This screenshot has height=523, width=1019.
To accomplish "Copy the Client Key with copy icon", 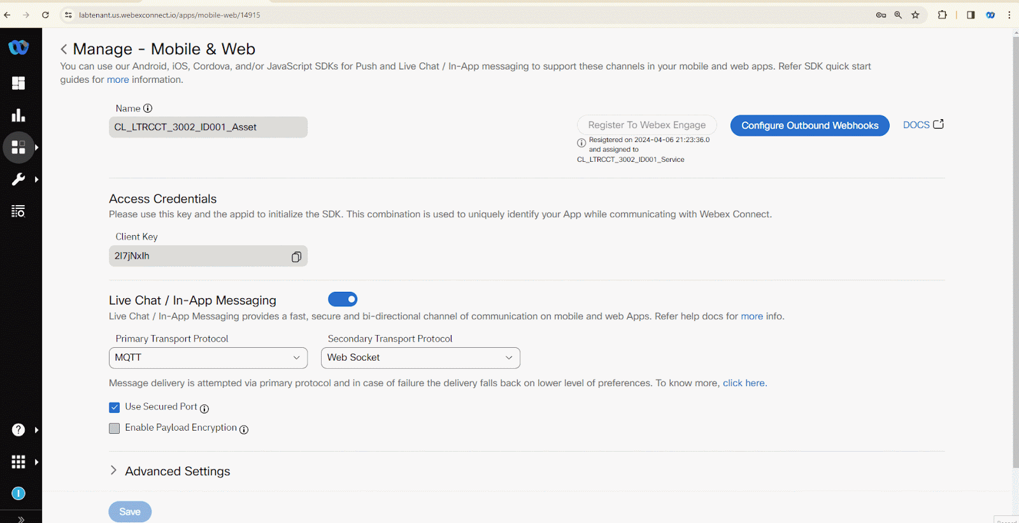I will coord(296,257).
